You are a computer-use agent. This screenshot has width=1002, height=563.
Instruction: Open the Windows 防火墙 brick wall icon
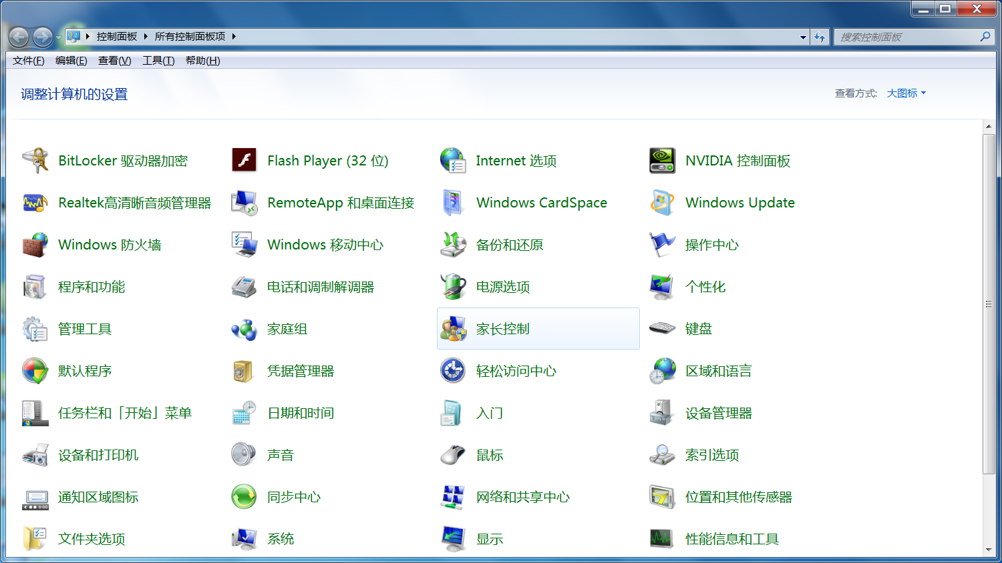click(x=35, y=245)
